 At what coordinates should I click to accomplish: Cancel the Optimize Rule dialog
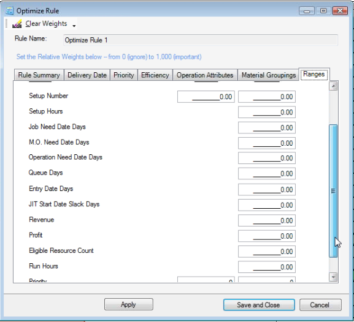pyautogui.click(x=320, y=305)
